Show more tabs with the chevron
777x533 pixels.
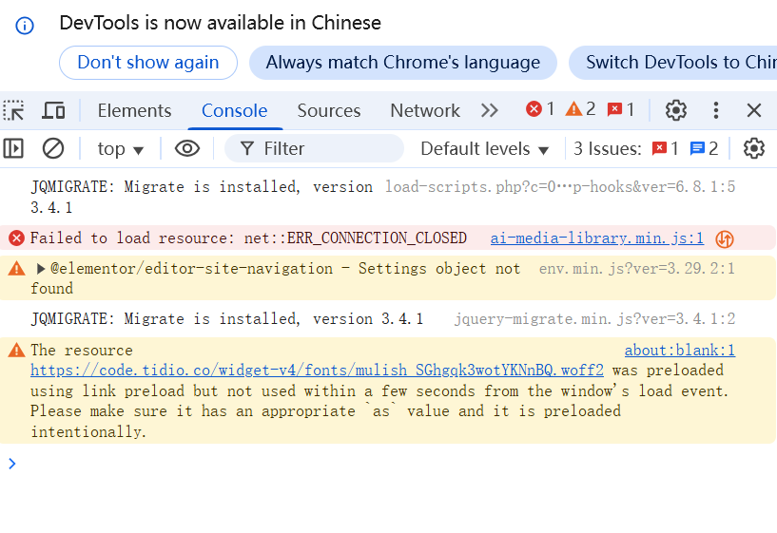coord(490,110)
